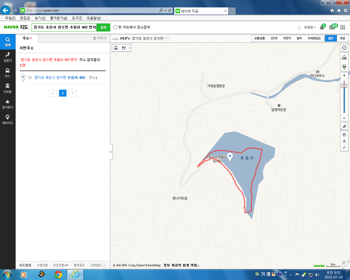Click in the address search input field
Screen dimensions: 350x280
tap(64, 27)
